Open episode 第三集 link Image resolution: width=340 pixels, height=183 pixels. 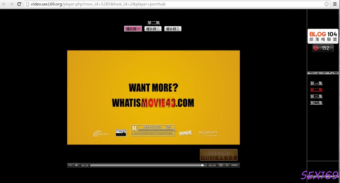tap(316, 96)
